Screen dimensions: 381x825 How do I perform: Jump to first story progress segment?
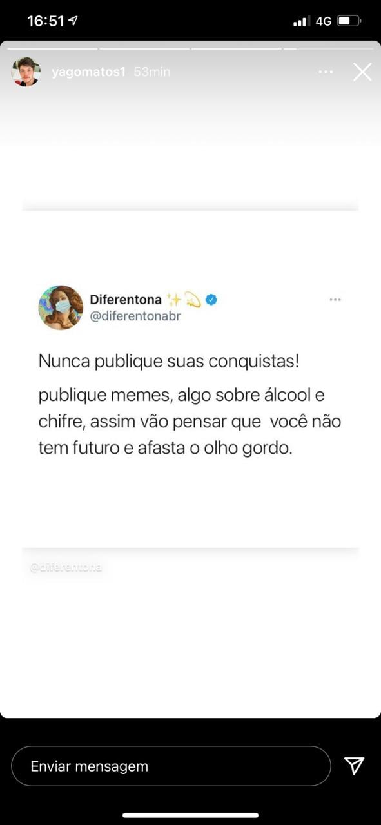click(x=52, y=48)
